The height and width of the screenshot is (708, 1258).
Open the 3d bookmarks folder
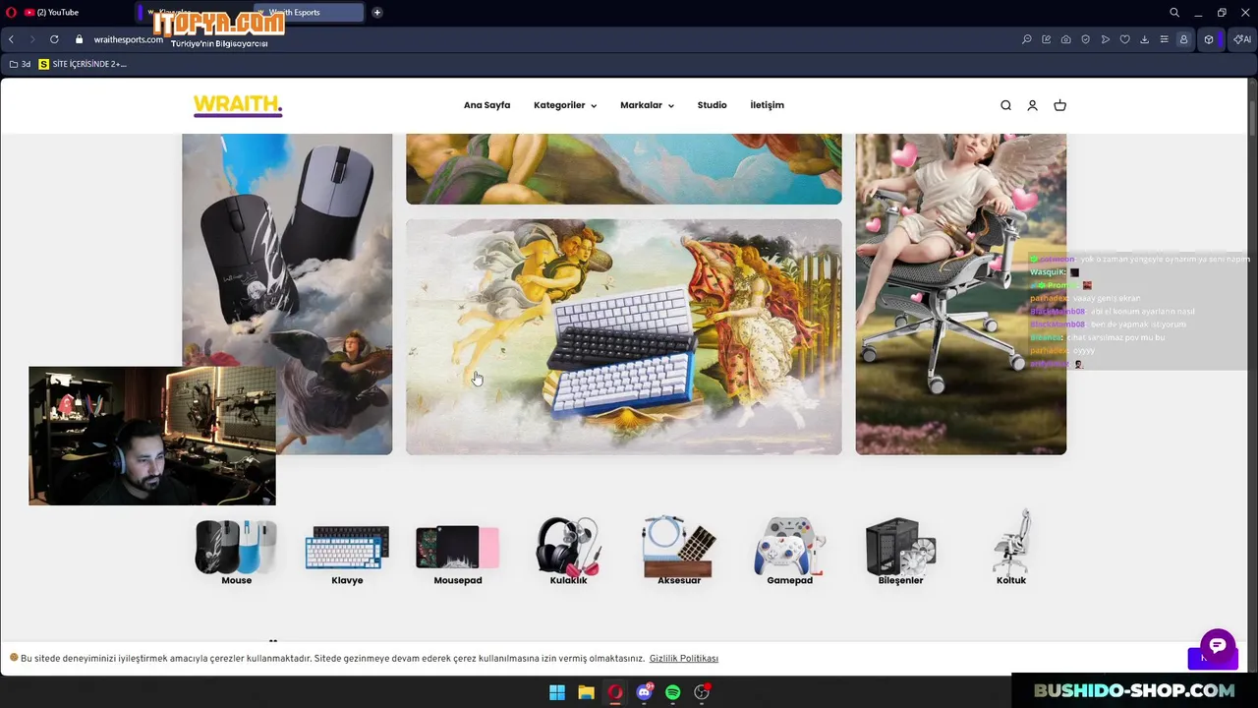[x=20, y=64]
